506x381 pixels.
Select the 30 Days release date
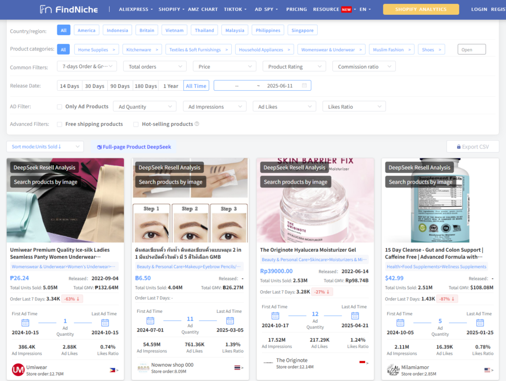point(94,86)
